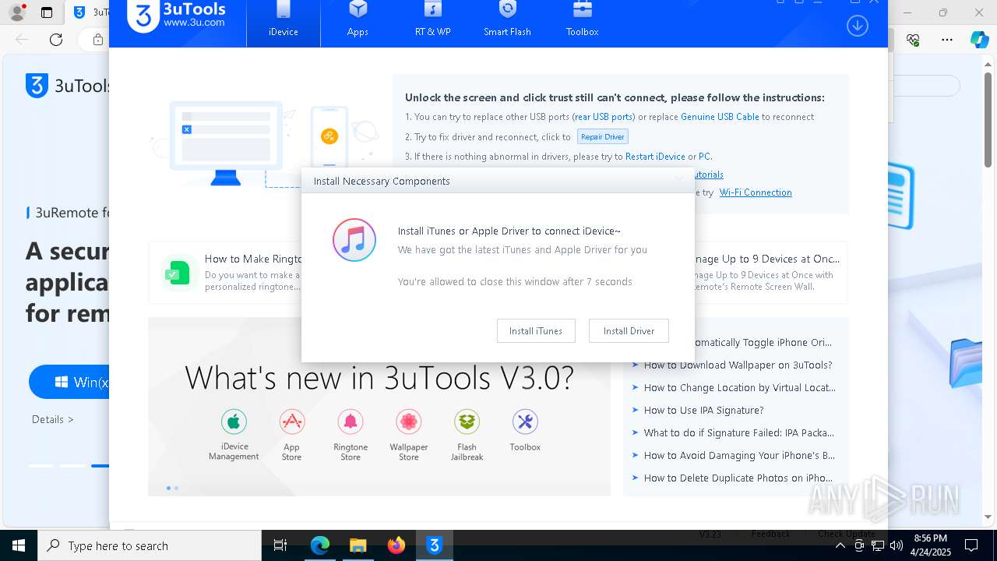Open File Explorer from taskbar
The height and width of the screenshot is (561, 997).
358,545
